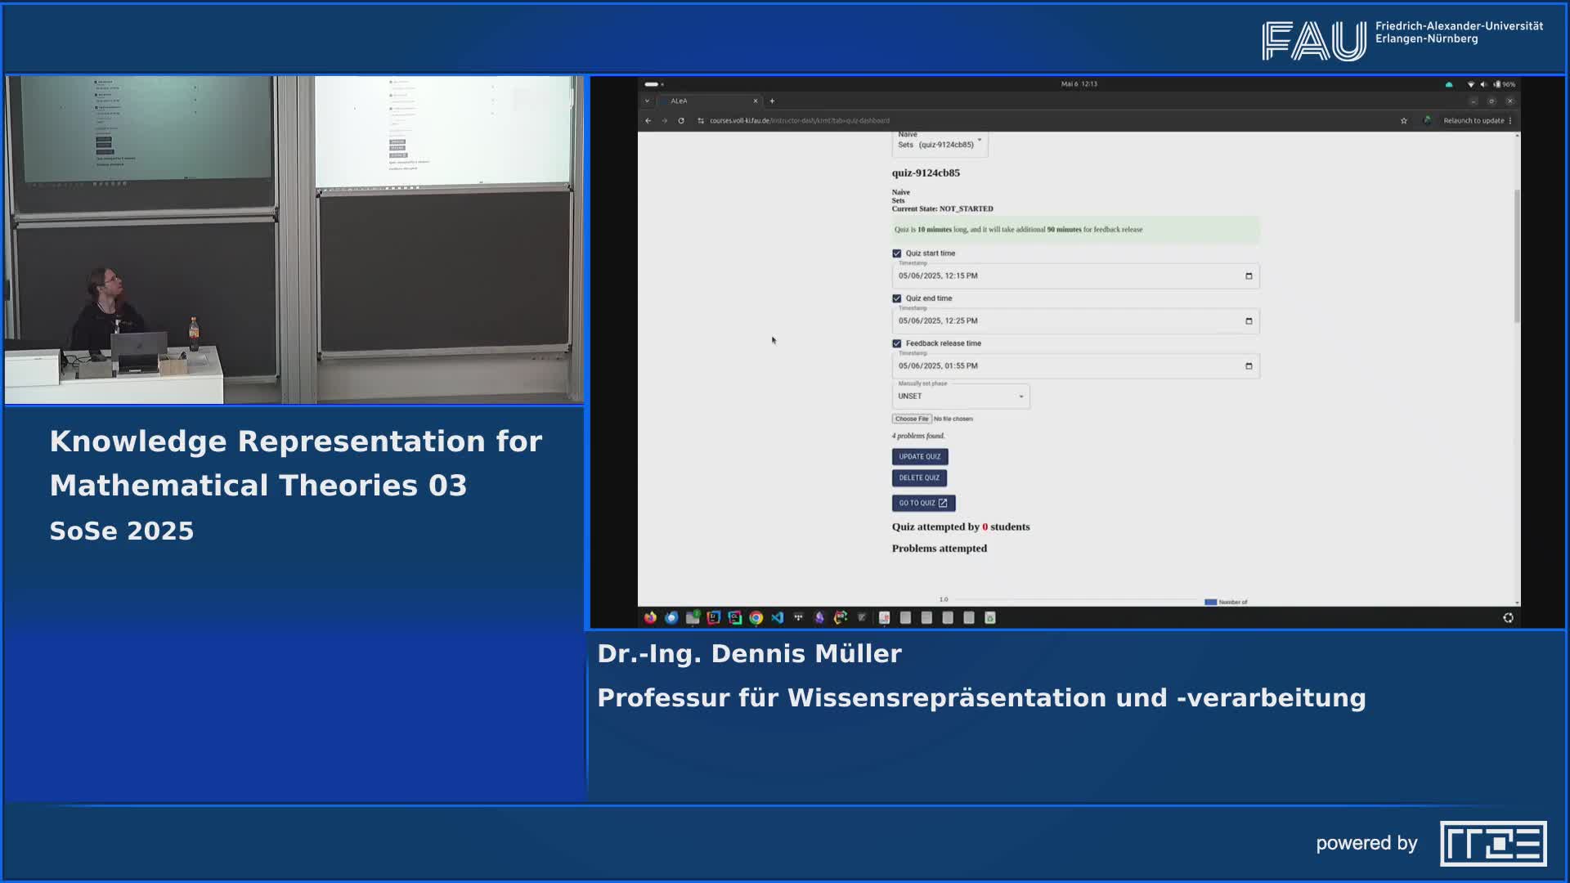Bookmark the page using the star icon
Image resolution: width=1570 pixels, height=883 pixels.
pos(1404,121)
